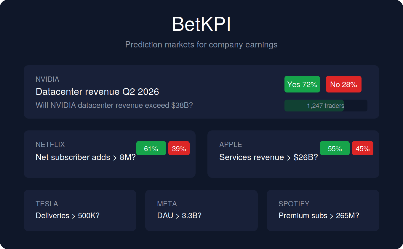Click the green 55% button on Apple market
403x249 pixels.
[x=335, y=148]
